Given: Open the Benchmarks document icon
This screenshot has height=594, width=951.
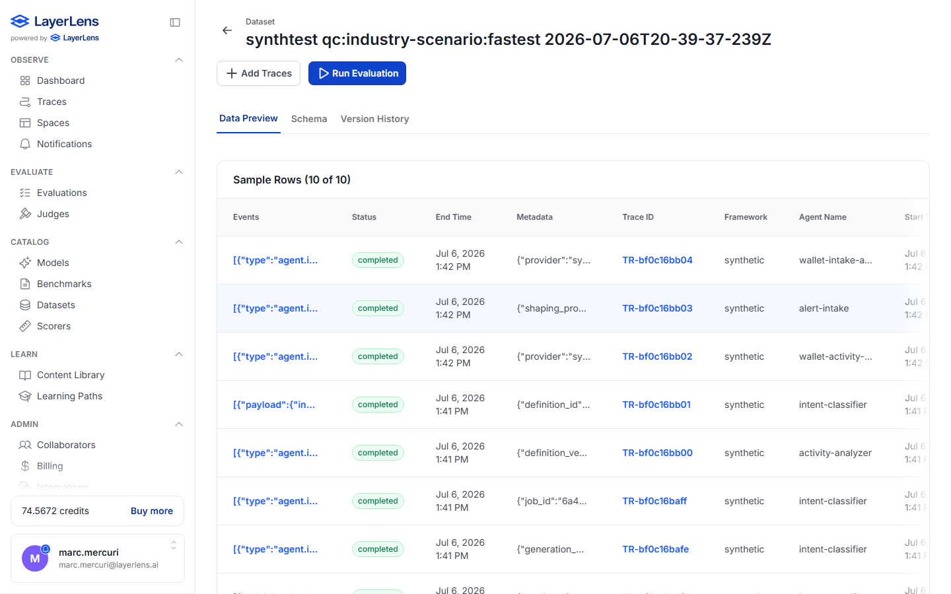Looking at the screenshot, I should 25,284.
